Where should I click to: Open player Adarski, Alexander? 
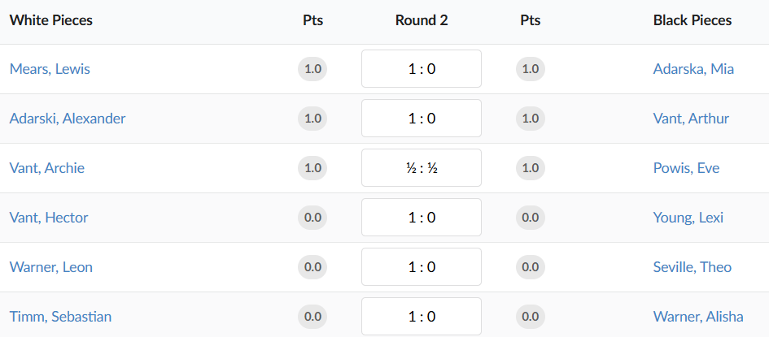click(68, 119)
